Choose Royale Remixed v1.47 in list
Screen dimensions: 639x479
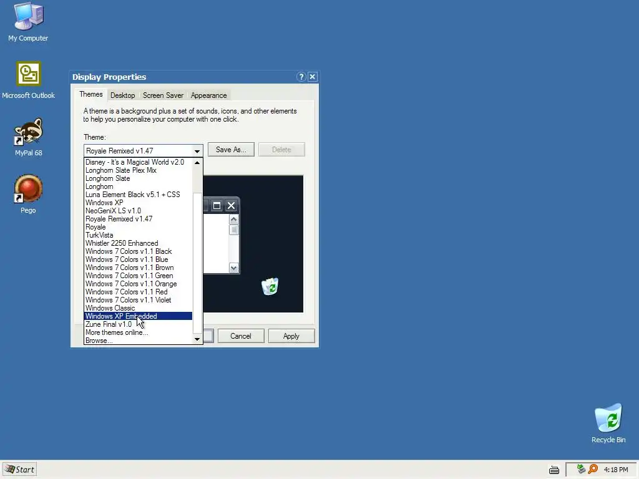(x=138, y=219)
